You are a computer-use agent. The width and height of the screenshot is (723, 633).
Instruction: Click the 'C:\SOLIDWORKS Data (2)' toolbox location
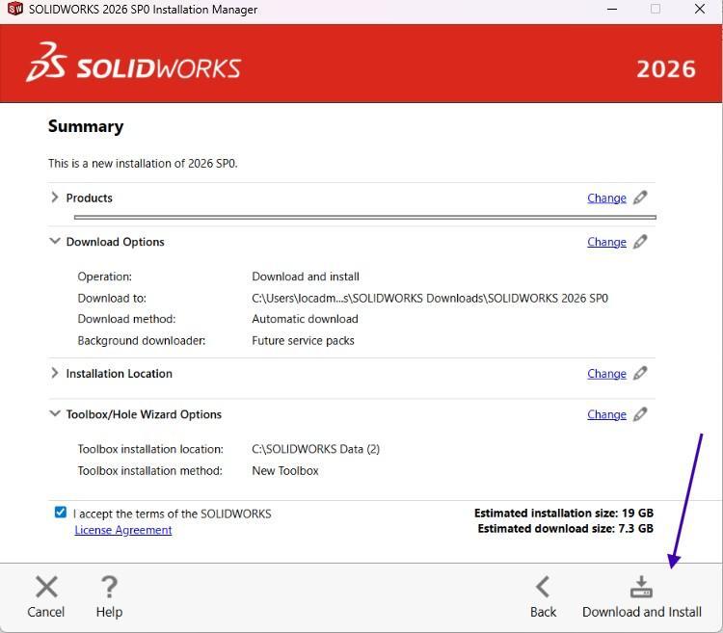tap(315, 449)
